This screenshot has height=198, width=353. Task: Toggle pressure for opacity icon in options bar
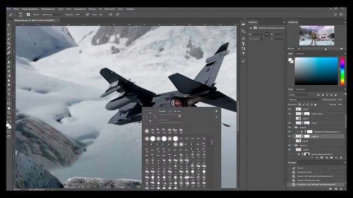87,14
